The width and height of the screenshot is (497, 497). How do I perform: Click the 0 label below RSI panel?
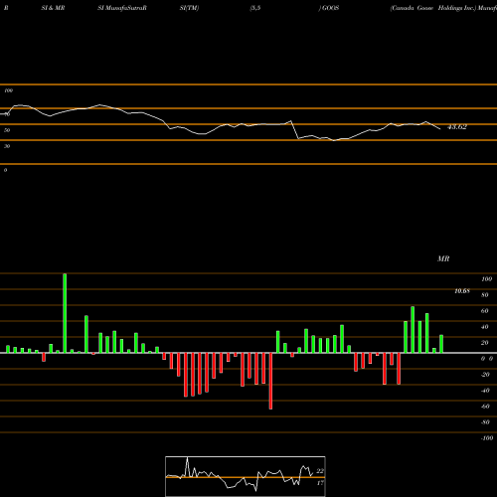tap(5, 170)
